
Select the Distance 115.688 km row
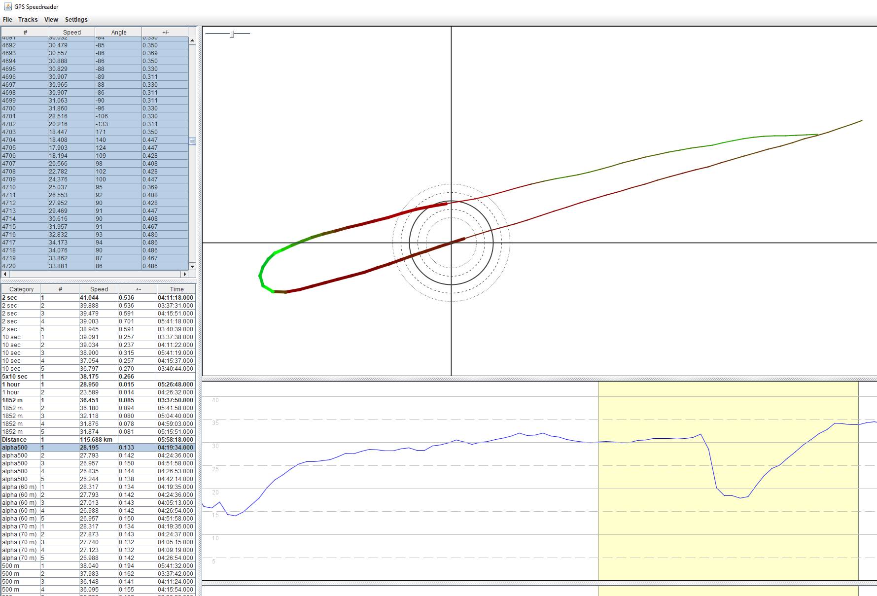coord(99,440)
